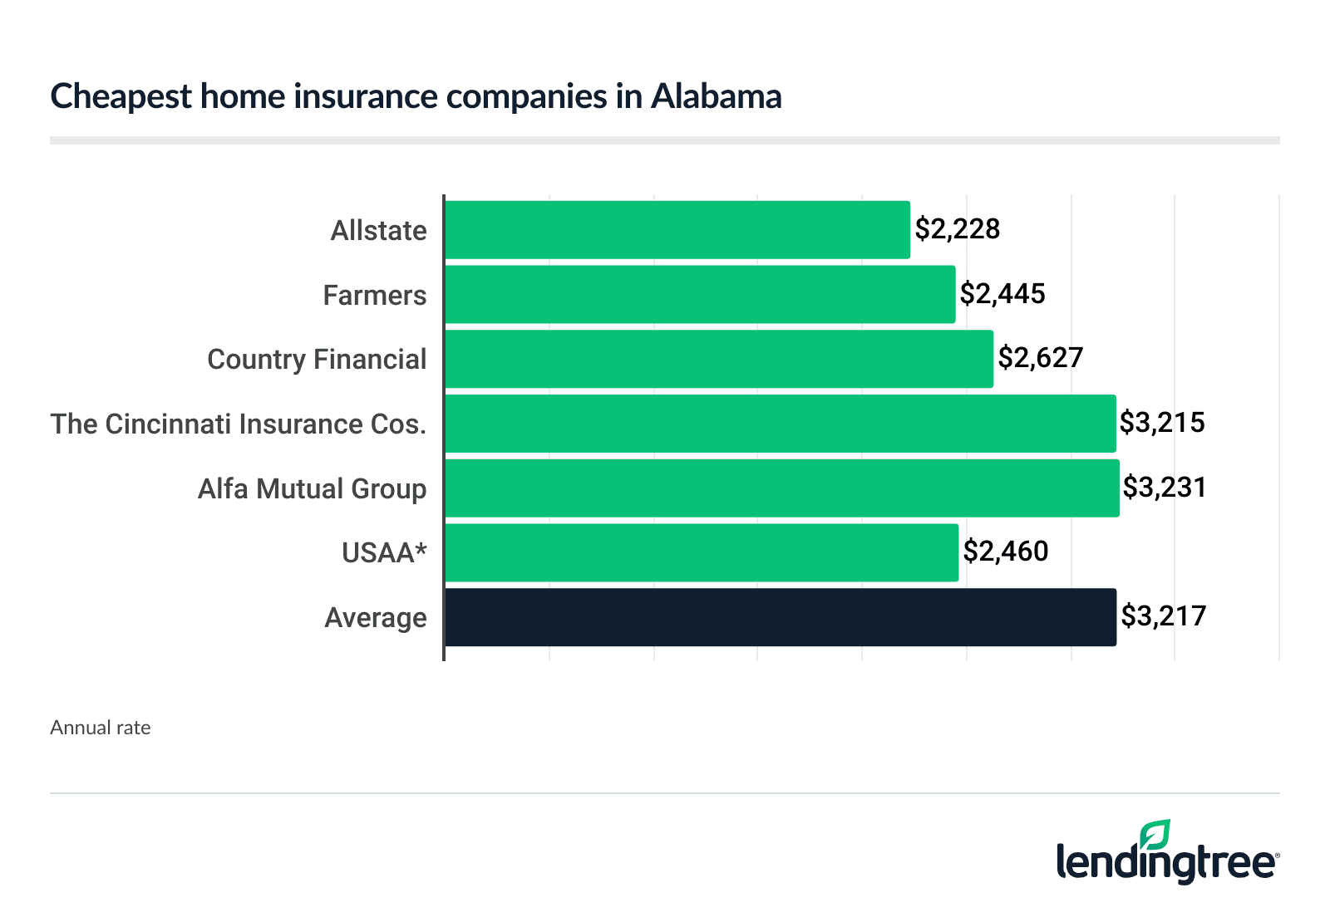Viewport: 1330px width, 912px height.
Task: Select the $2,627 value label
Action: (1041, 358)
